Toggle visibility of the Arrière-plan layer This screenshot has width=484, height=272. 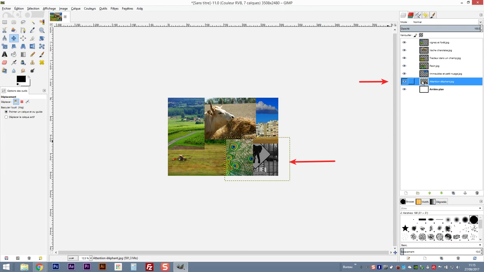pyautogui.click(x=404, y=89)
